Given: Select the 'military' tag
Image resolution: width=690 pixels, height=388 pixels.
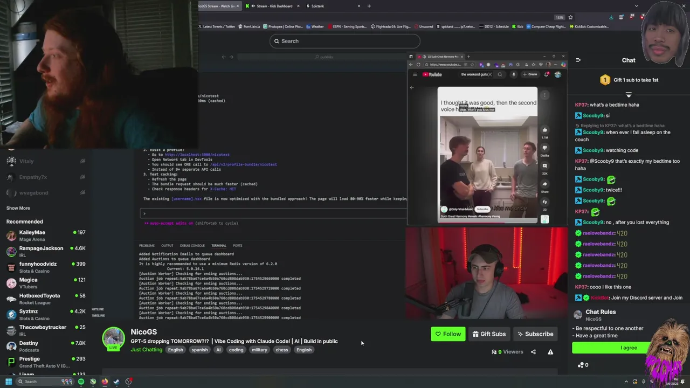Looking at the screenshot, I should [259, 350].
